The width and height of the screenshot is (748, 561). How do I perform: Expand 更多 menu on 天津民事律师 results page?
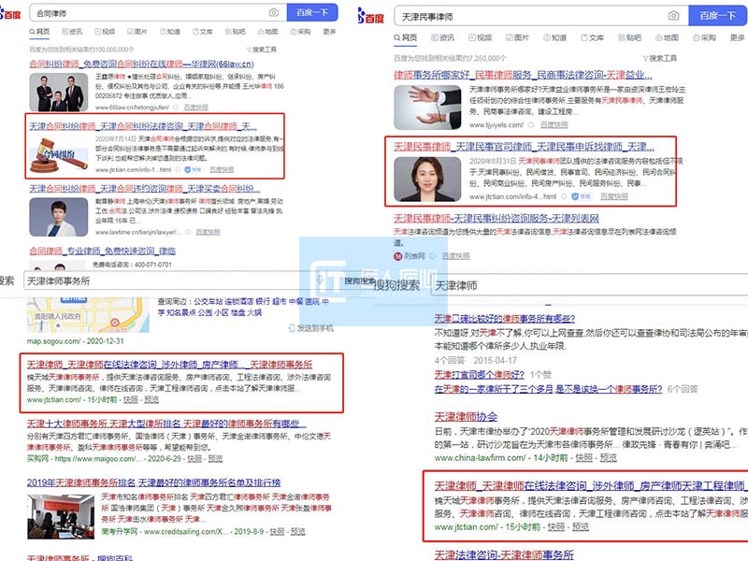coord(737,37)
